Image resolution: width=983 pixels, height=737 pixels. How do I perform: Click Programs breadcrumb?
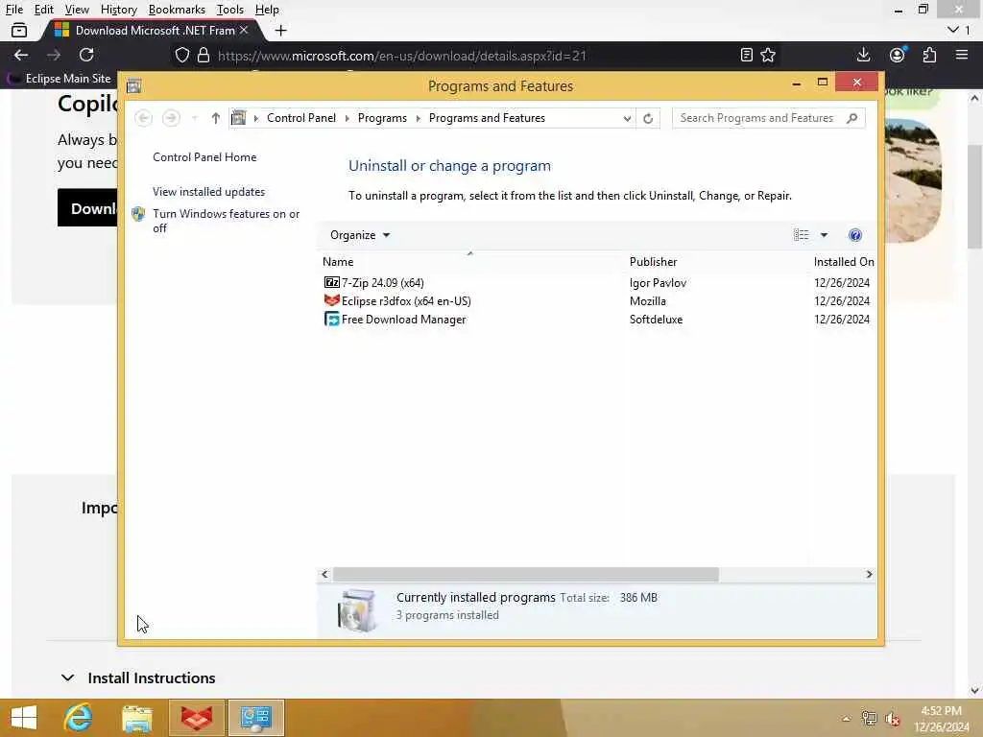[382, 118]
